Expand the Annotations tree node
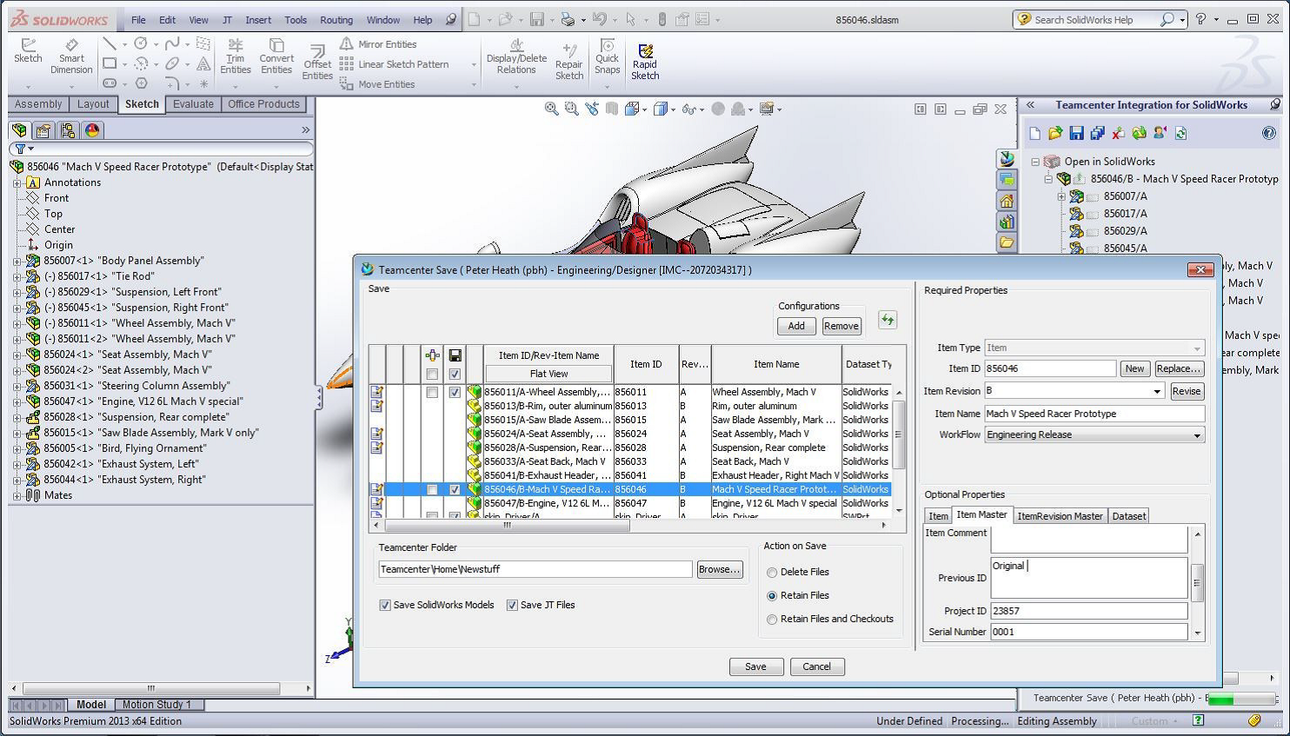 click(x=19, y=182)
